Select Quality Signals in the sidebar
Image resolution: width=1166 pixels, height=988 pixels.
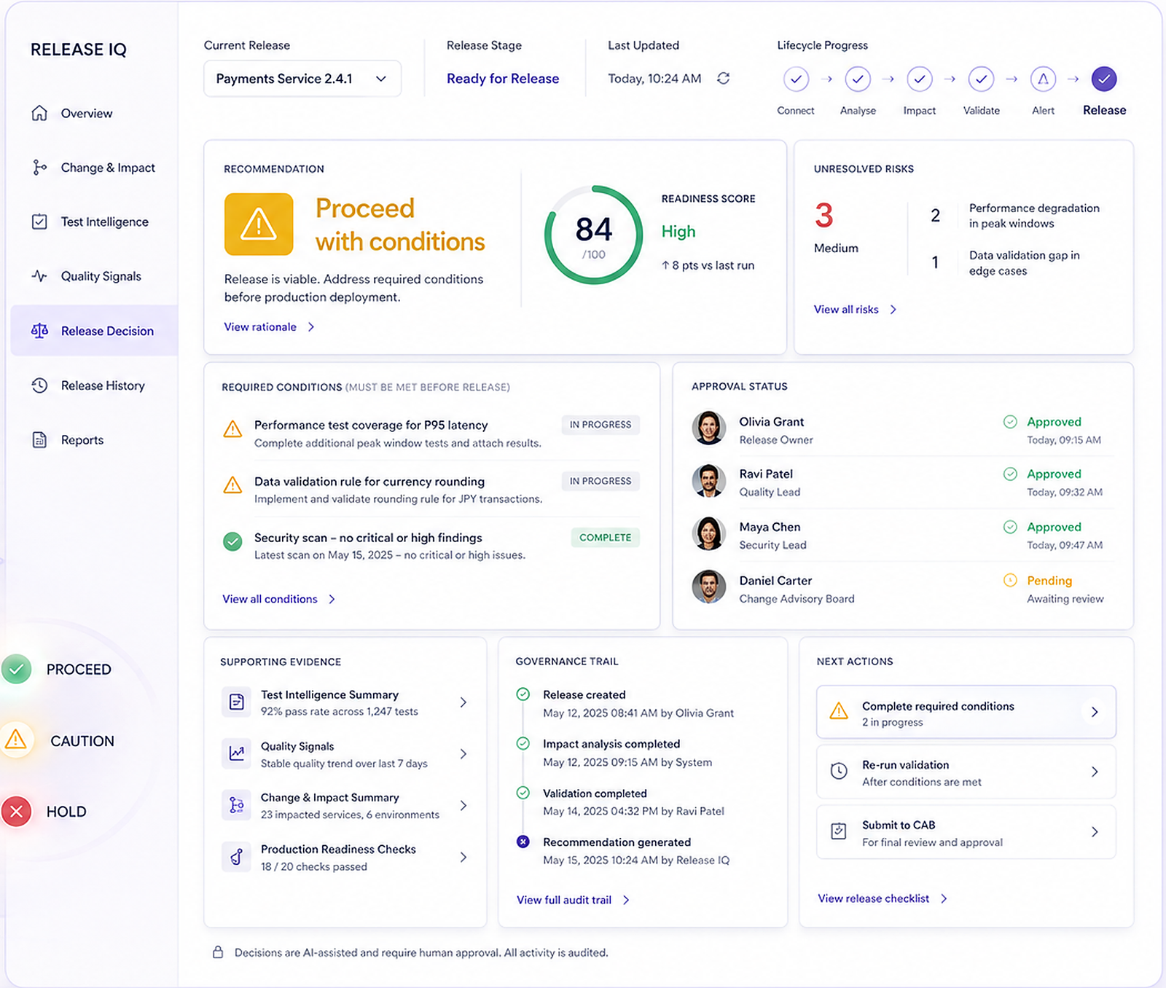click(x=95, y=276)
